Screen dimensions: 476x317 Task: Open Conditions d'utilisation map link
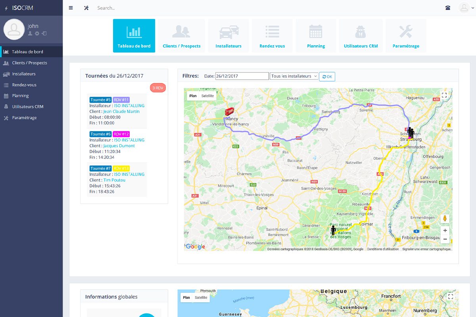pos(383,249)
